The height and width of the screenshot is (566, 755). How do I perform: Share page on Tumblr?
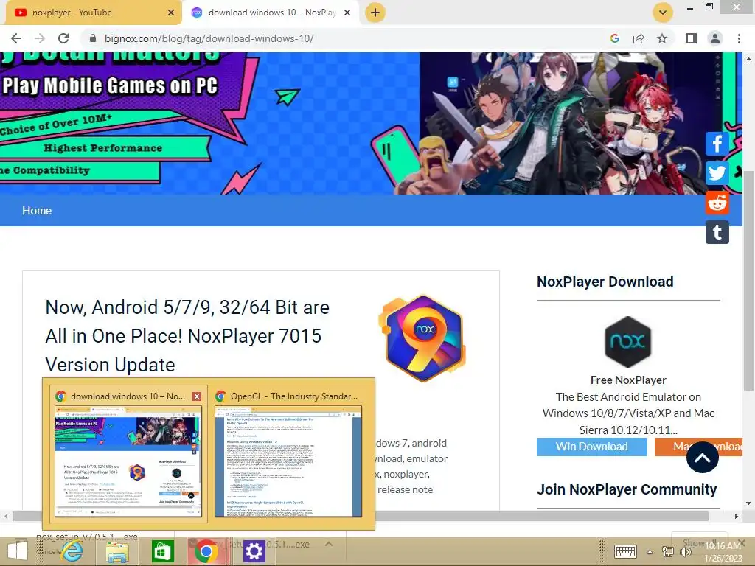click(717, 232)
